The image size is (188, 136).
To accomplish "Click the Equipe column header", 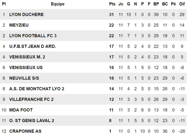I will pos(58,4).
